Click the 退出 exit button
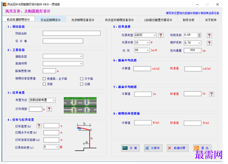Screen dimensions: 228x164 coord(202,148)
